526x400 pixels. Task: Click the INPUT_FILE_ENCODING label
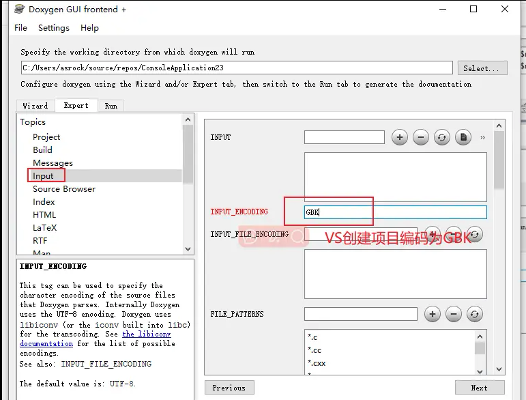250,234
